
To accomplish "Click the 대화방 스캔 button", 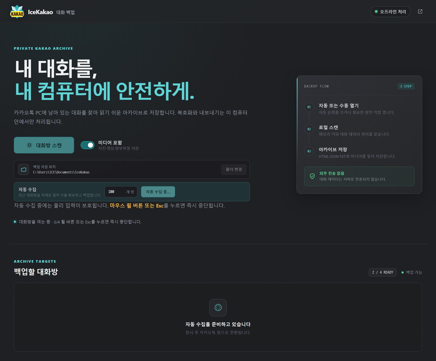I will [44, 145].
